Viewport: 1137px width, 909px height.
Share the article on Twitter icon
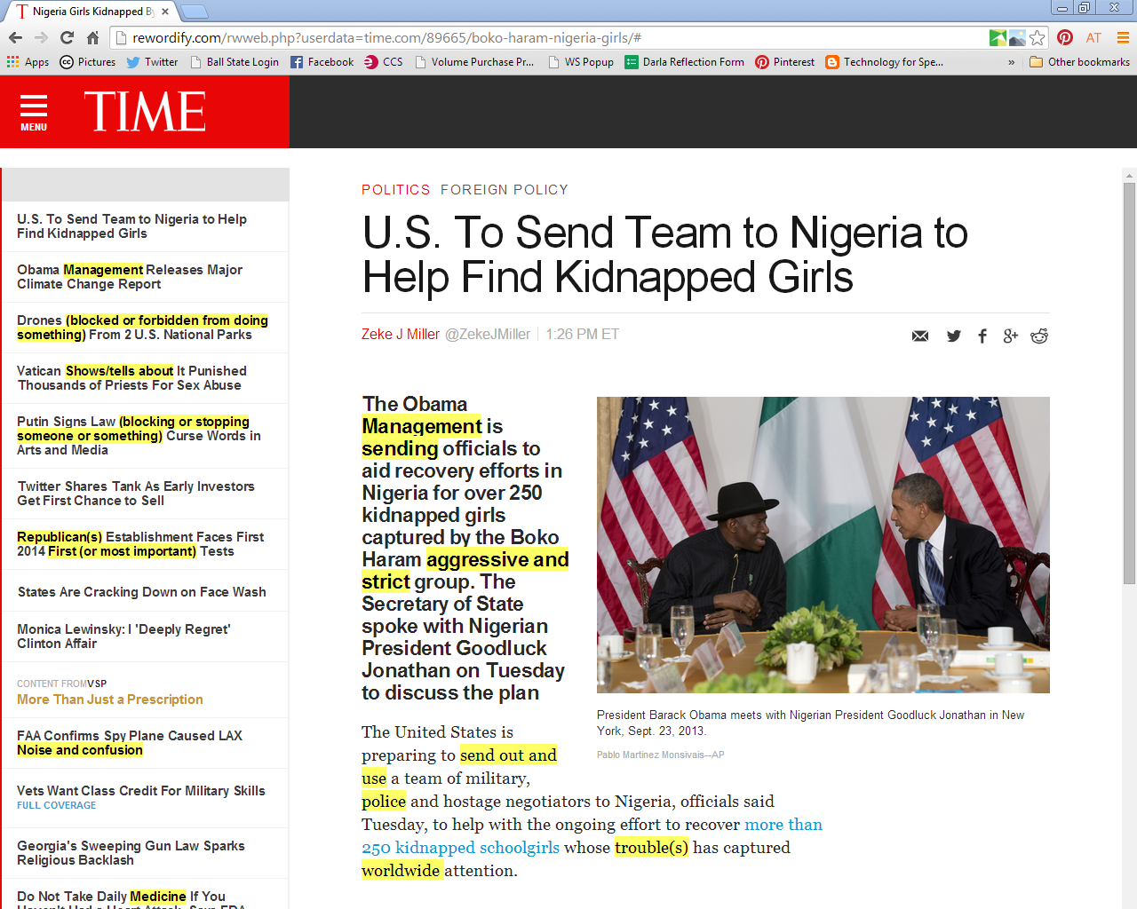[x=953, y=336]
